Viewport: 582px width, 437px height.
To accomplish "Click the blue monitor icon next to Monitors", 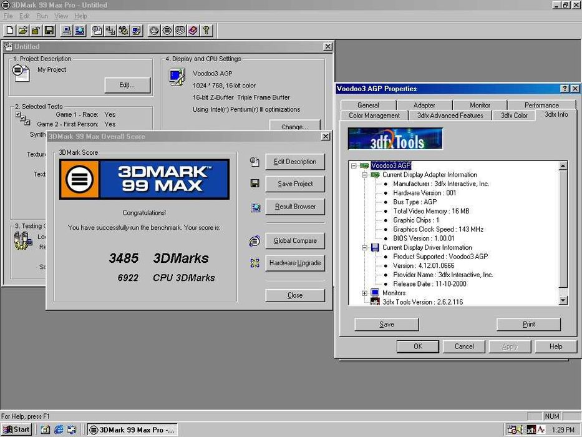I will 375,293.
